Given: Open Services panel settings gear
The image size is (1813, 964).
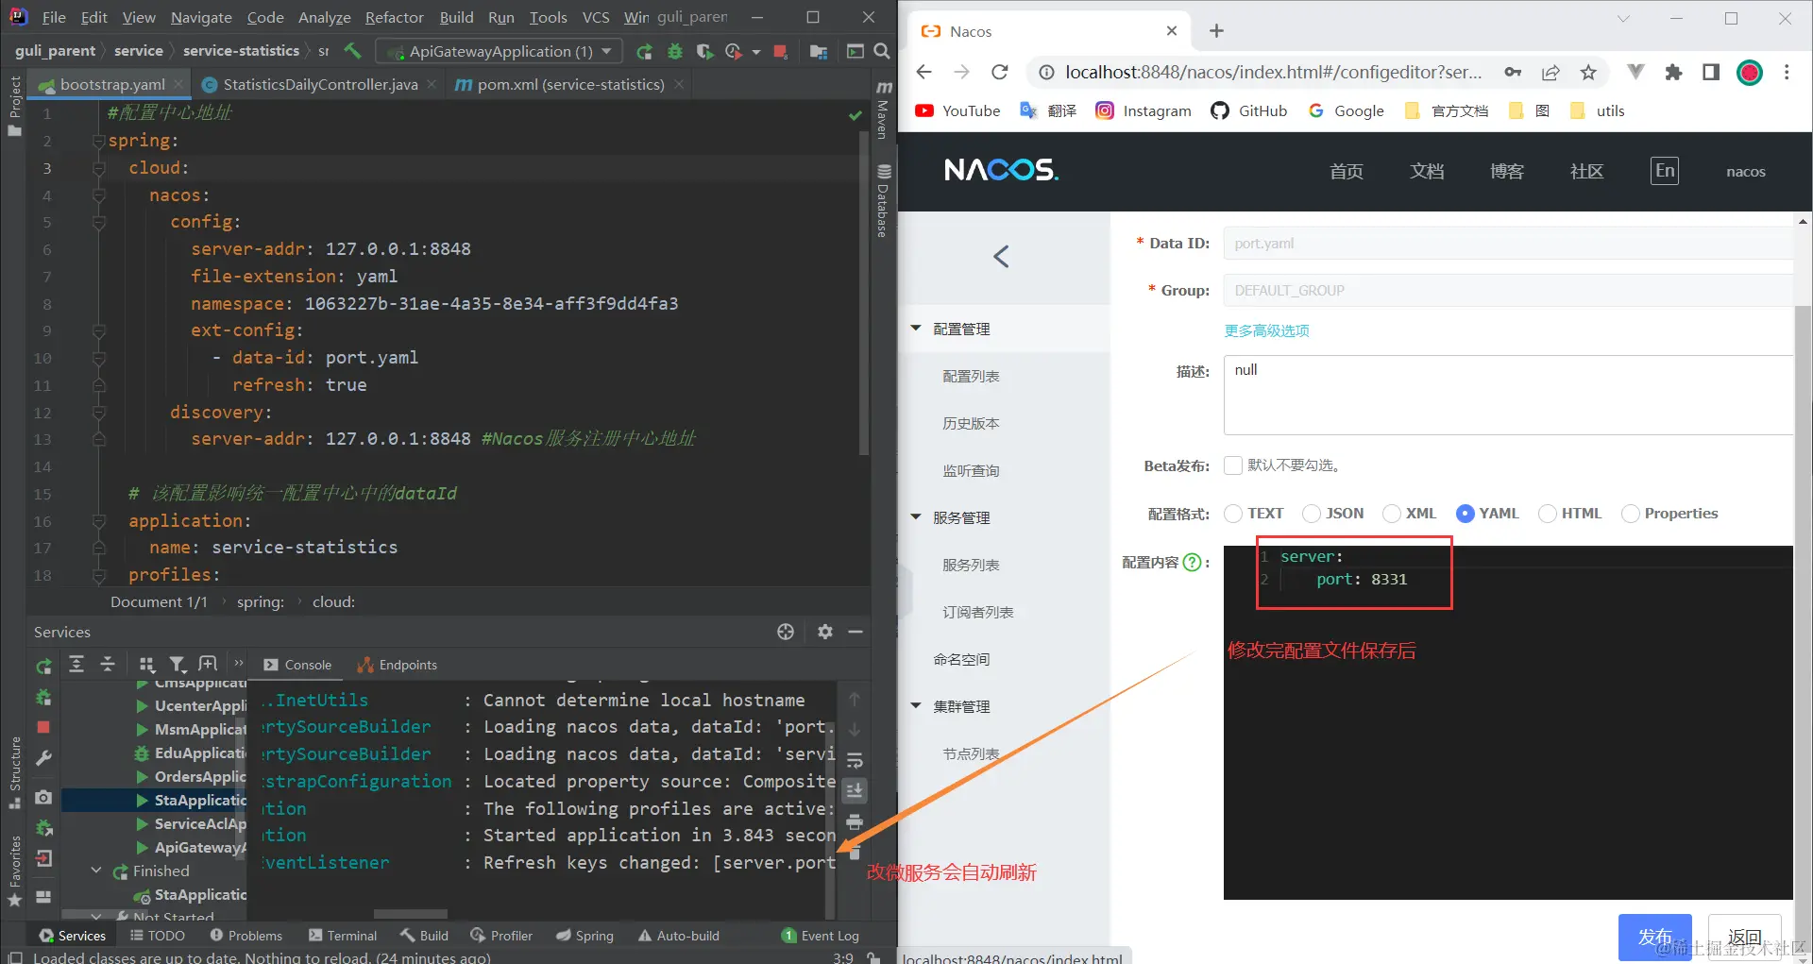Looking at the screenshot, I should (x=824, y=632).
